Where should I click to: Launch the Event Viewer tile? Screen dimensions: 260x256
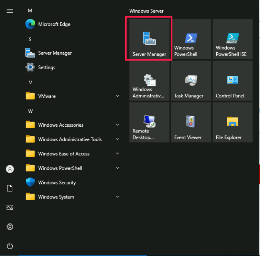point(191,122)
